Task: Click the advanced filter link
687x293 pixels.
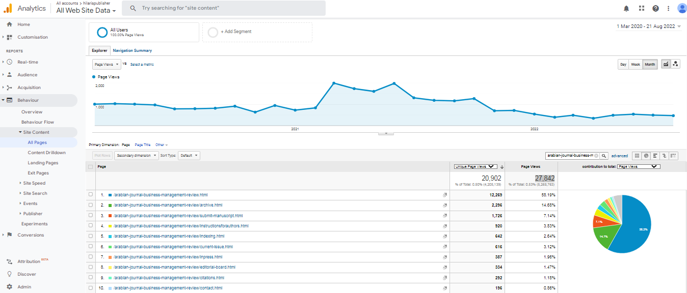Action: [x=620, y=156]
